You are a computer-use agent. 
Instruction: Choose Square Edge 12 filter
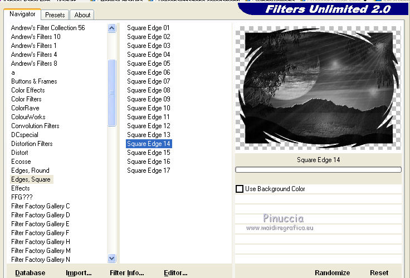coord(148,126)
